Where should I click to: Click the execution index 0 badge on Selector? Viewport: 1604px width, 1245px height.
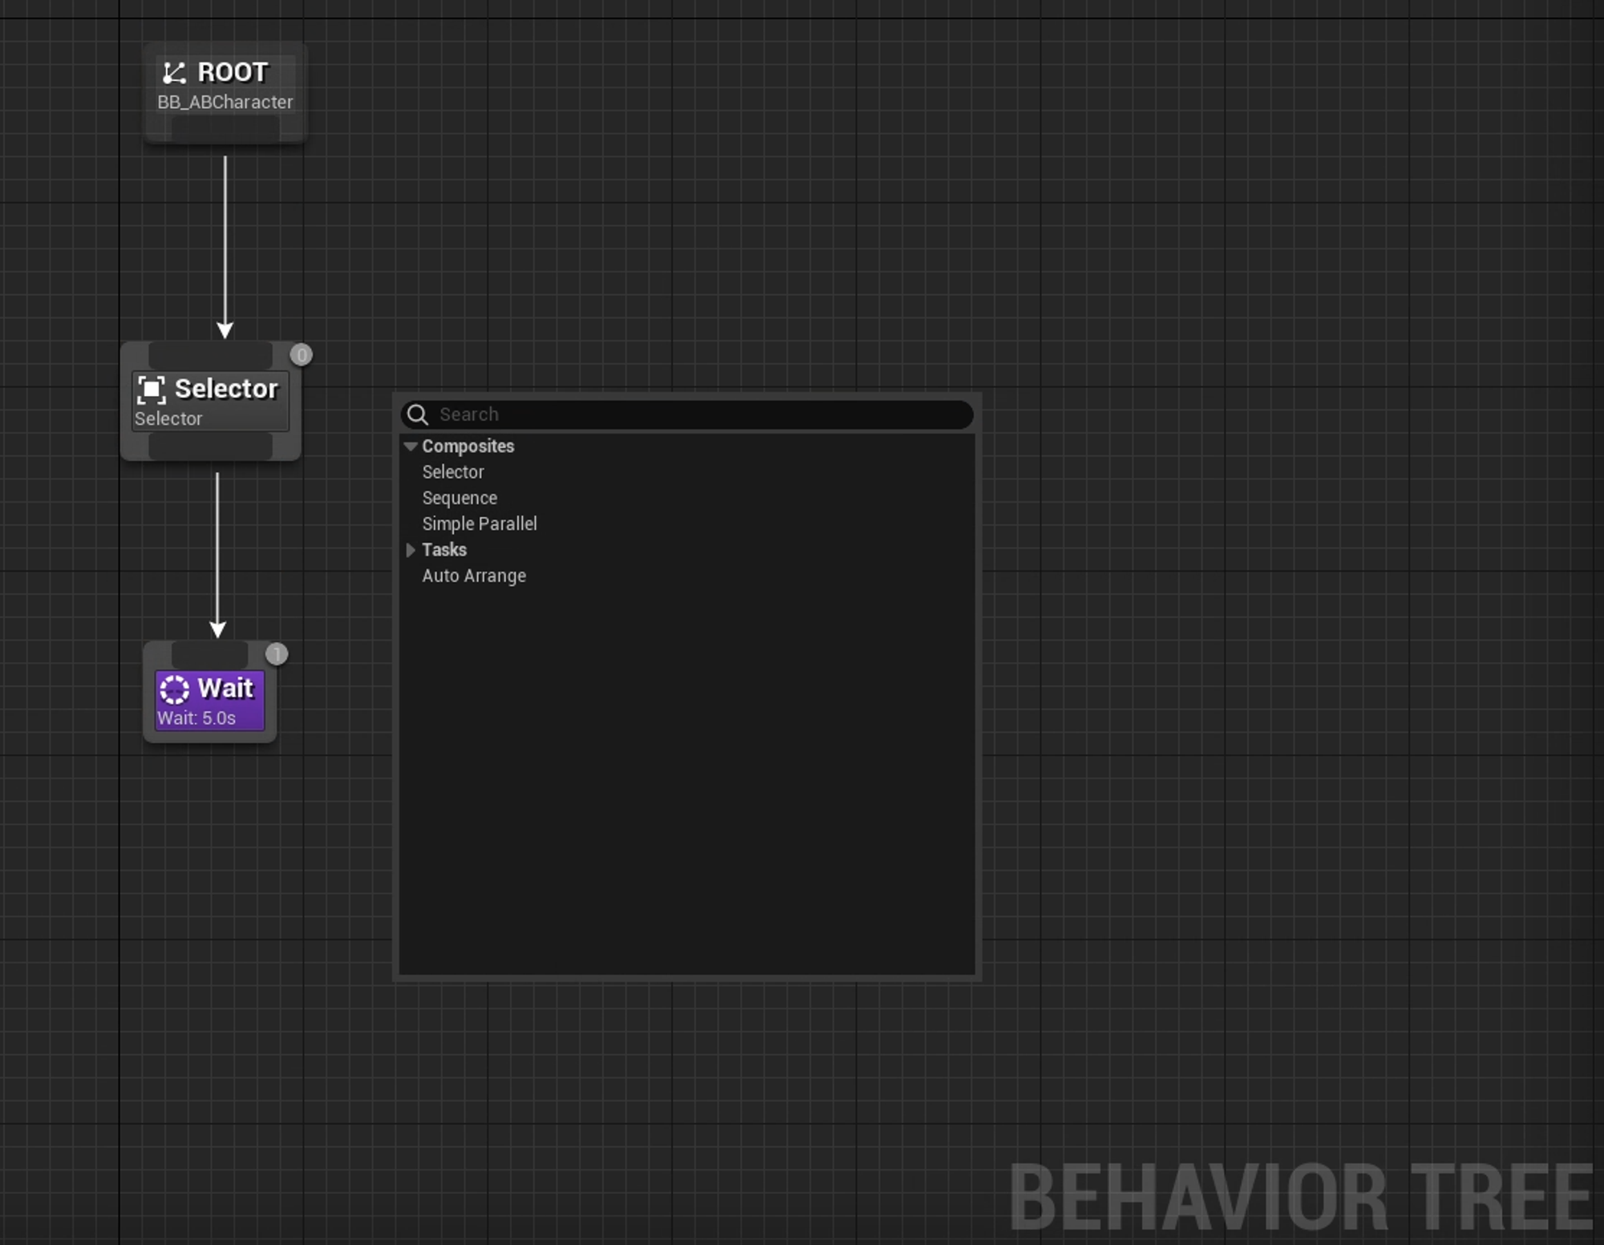(x=301, y=355)
